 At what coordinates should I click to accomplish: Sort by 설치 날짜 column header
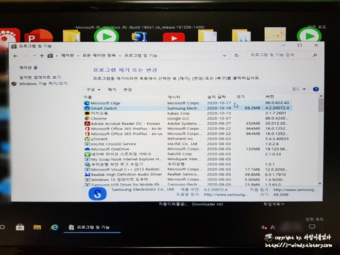click(x=217, y=97)
